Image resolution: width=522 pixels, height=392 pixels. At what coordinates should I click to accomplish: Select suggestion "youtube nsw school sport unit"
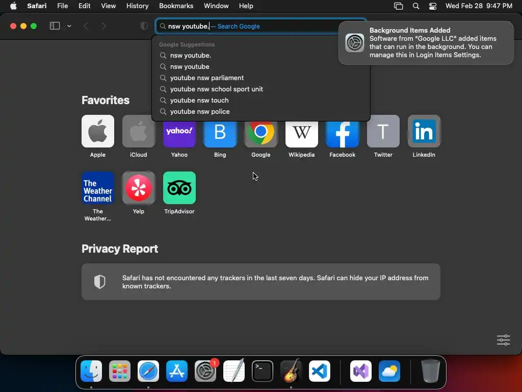[260, 89]
